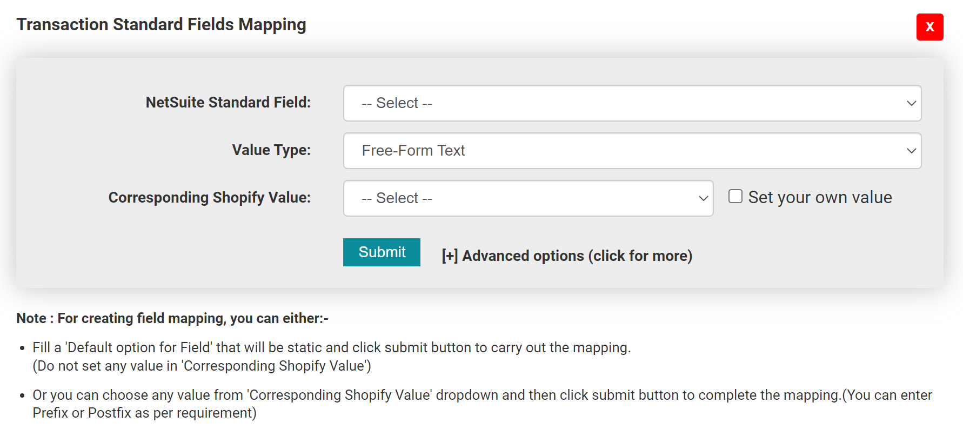Click the 'Prefix or Postfix' bullet note
Image resolution: width=963 pixels, height=436 pixels.
pos(144,413)
